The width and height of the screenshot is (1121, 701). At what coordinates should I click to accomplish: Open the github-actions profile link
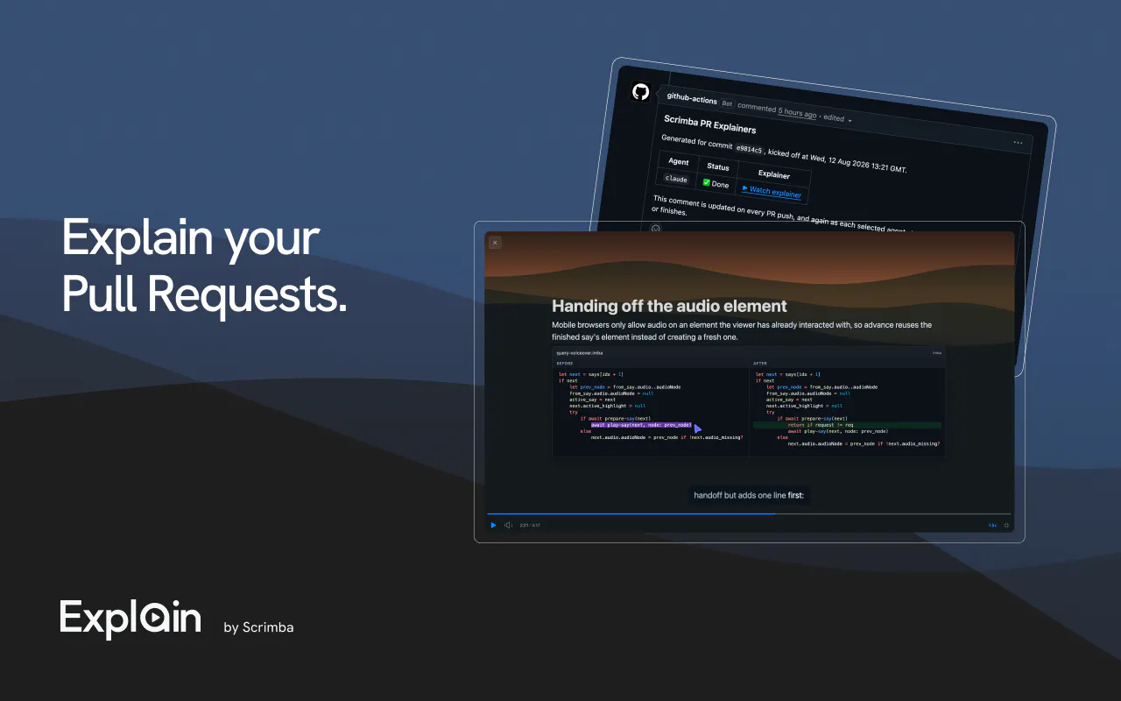[692, 100]
